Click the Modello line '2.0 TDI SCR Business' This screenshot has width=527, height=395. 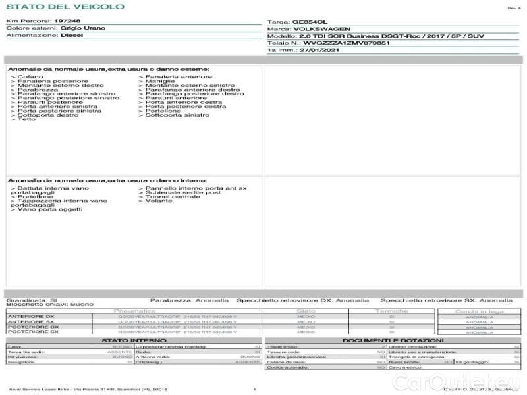391,36
